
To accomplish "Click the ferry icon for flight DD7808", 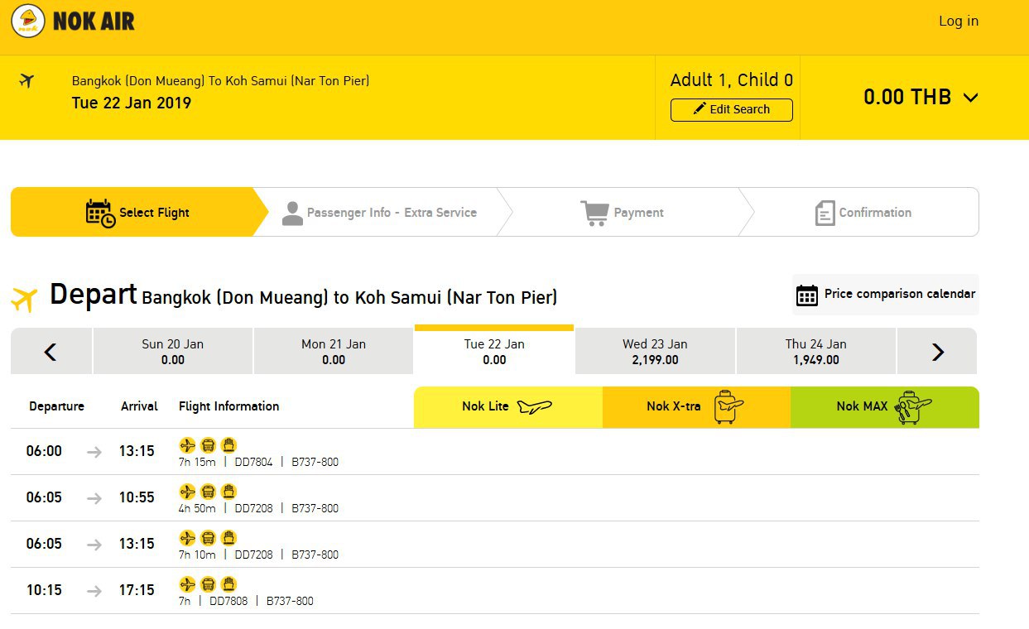I will coord(229,584).
